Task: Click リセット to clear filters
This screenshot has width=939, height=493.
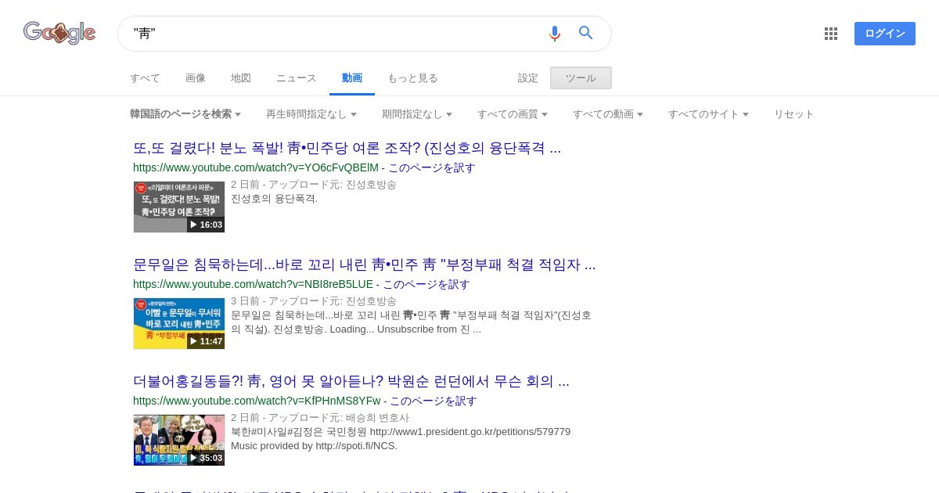Action: [794, 114]
